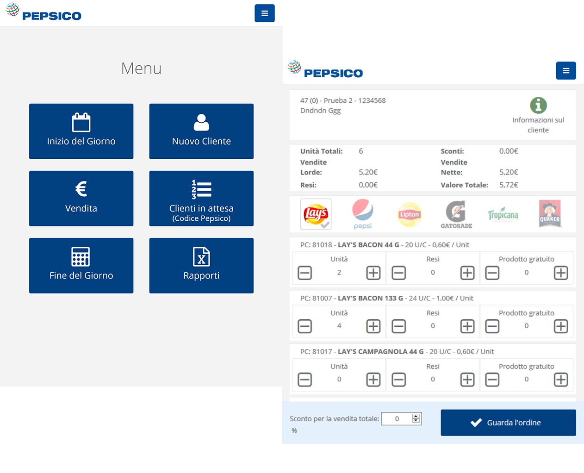
Task: Save with Guarda l'ordine button
Action: point(508,423)
